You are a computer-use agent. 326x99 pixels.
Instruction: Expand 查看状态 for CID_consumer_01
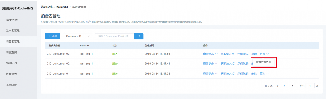(210, 74)
